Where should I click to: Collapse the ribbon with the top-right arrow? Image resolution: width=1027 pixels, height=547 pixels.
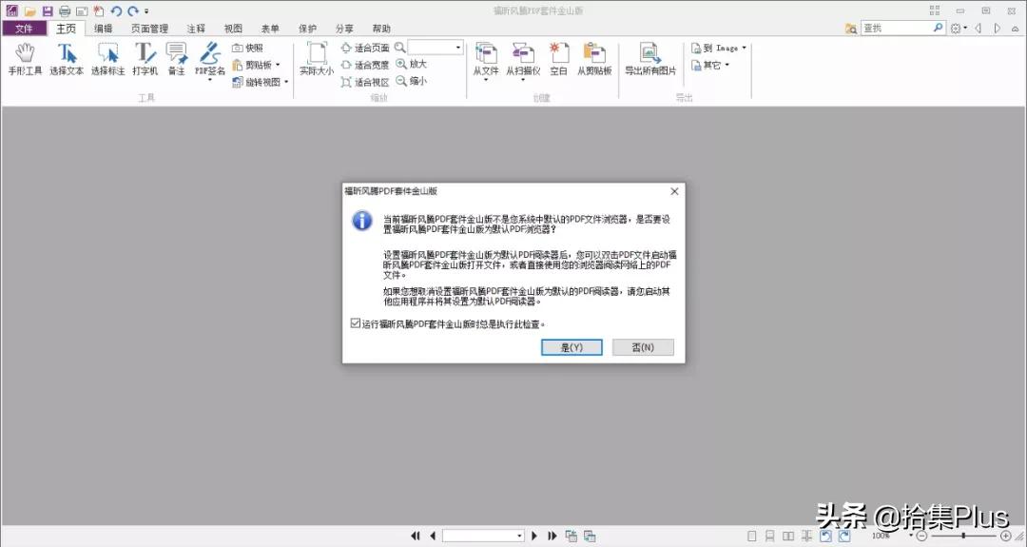(1016, 29)
